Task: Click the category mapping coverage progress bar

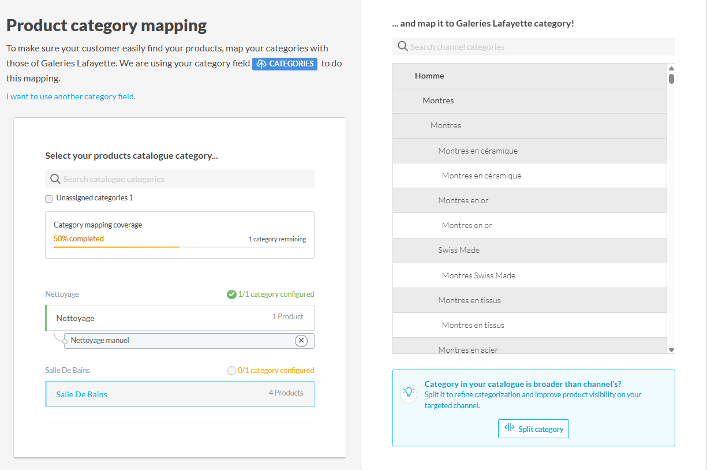Action: [x=179, y=247]
